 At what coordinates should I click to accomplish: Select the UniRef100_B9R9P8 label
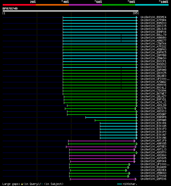(153, 117)
